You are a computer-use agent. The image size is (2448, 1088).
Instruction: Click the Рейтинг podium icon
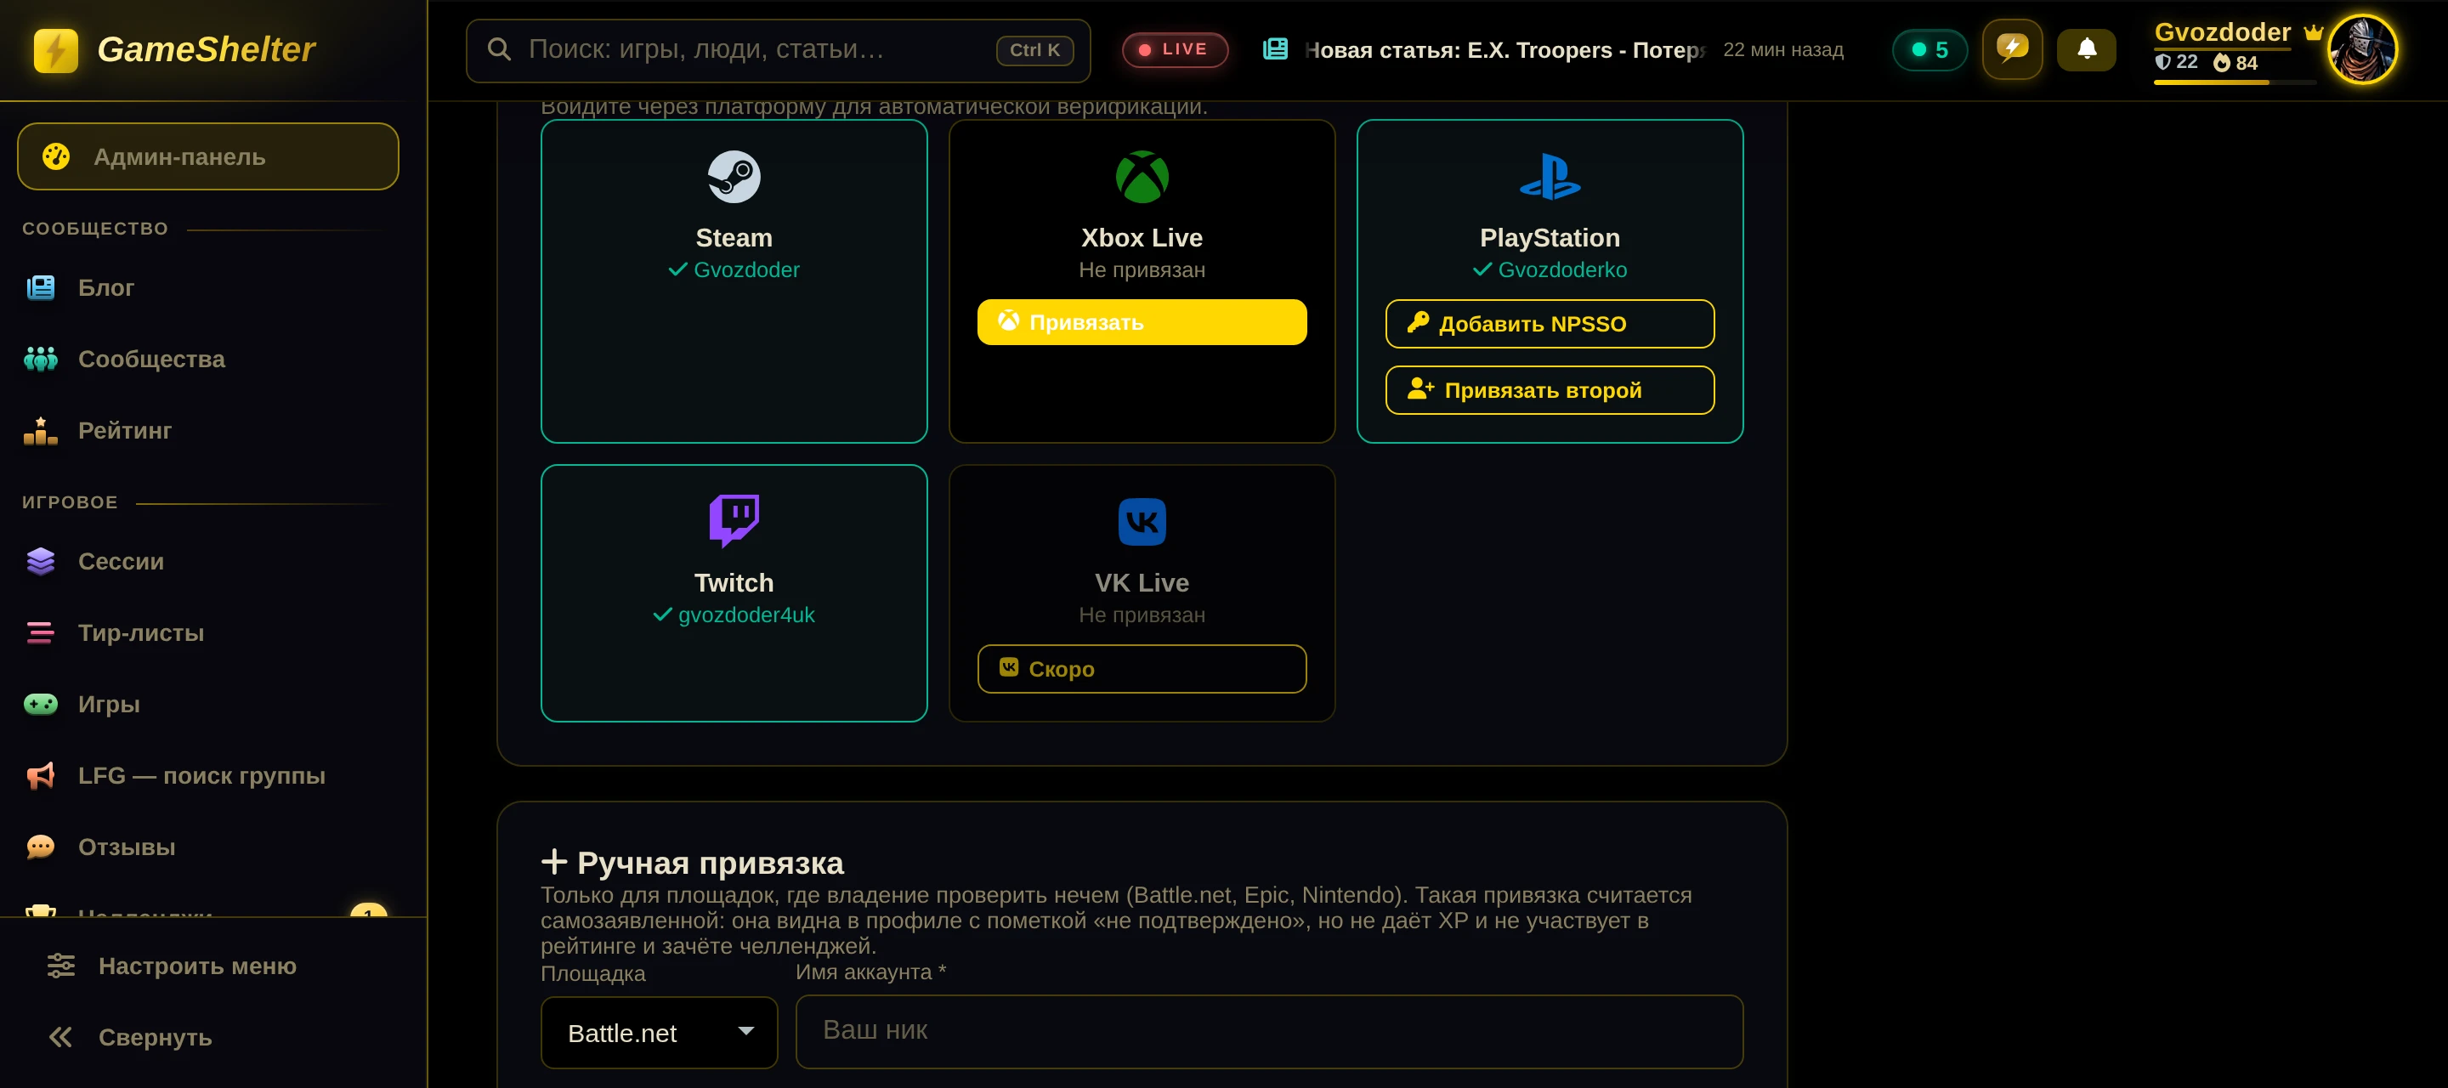pos(41,430)
